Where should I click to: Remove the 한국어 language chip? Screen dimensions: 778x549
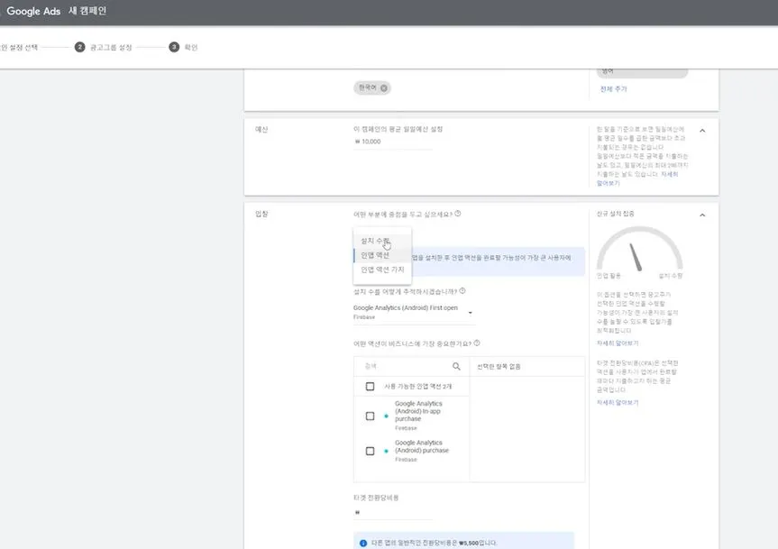383,88
